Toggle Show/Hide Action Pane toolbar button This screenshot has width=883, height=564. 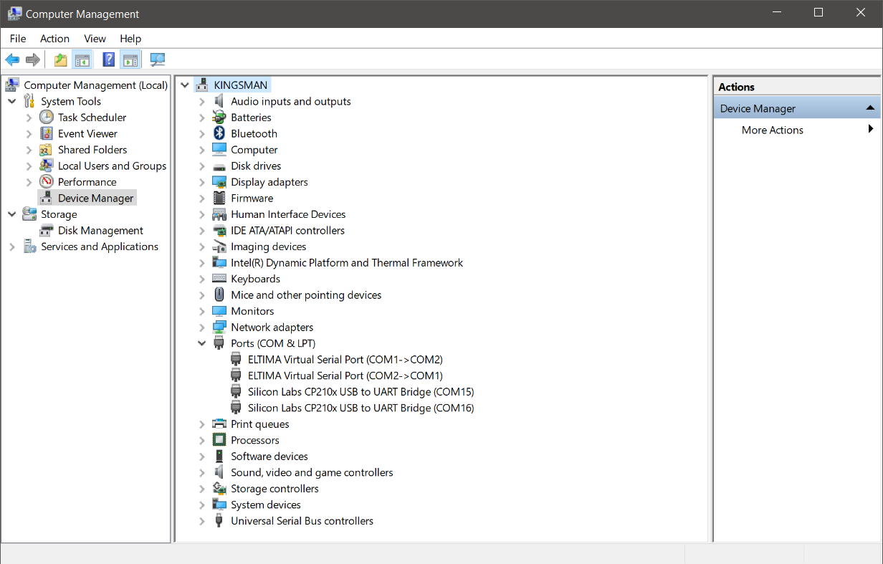coord(130,59)
